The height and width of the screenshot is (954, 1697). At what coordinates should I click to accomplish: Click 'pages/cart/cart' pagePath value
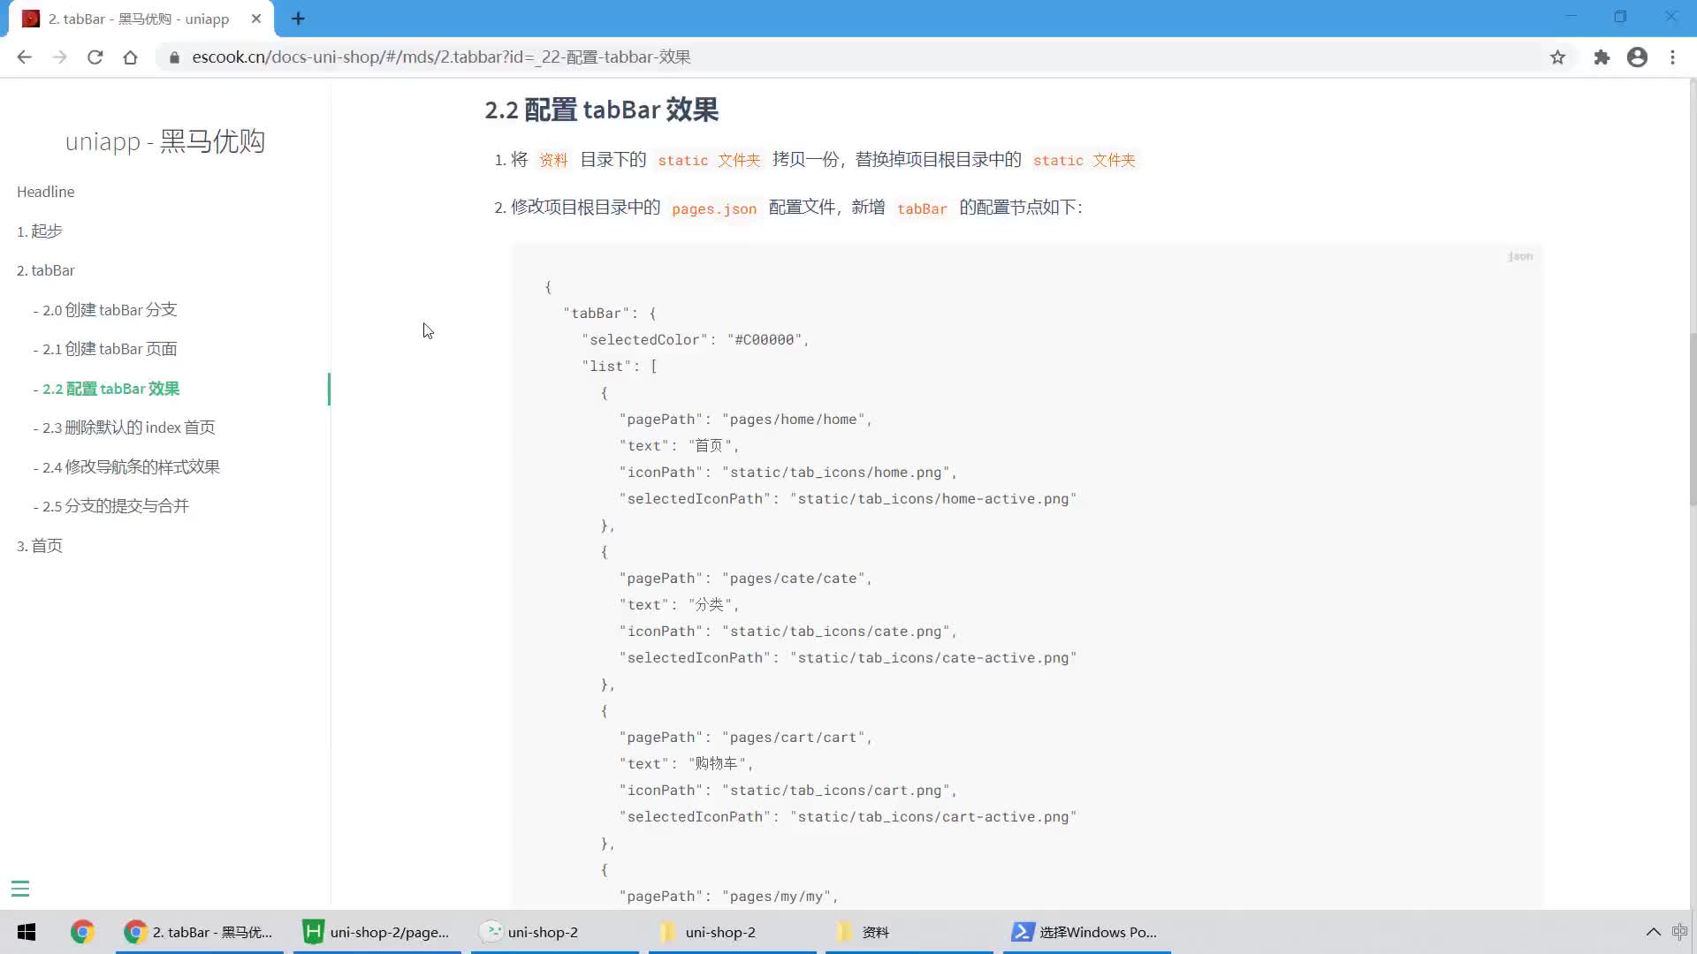pos(793,738)
